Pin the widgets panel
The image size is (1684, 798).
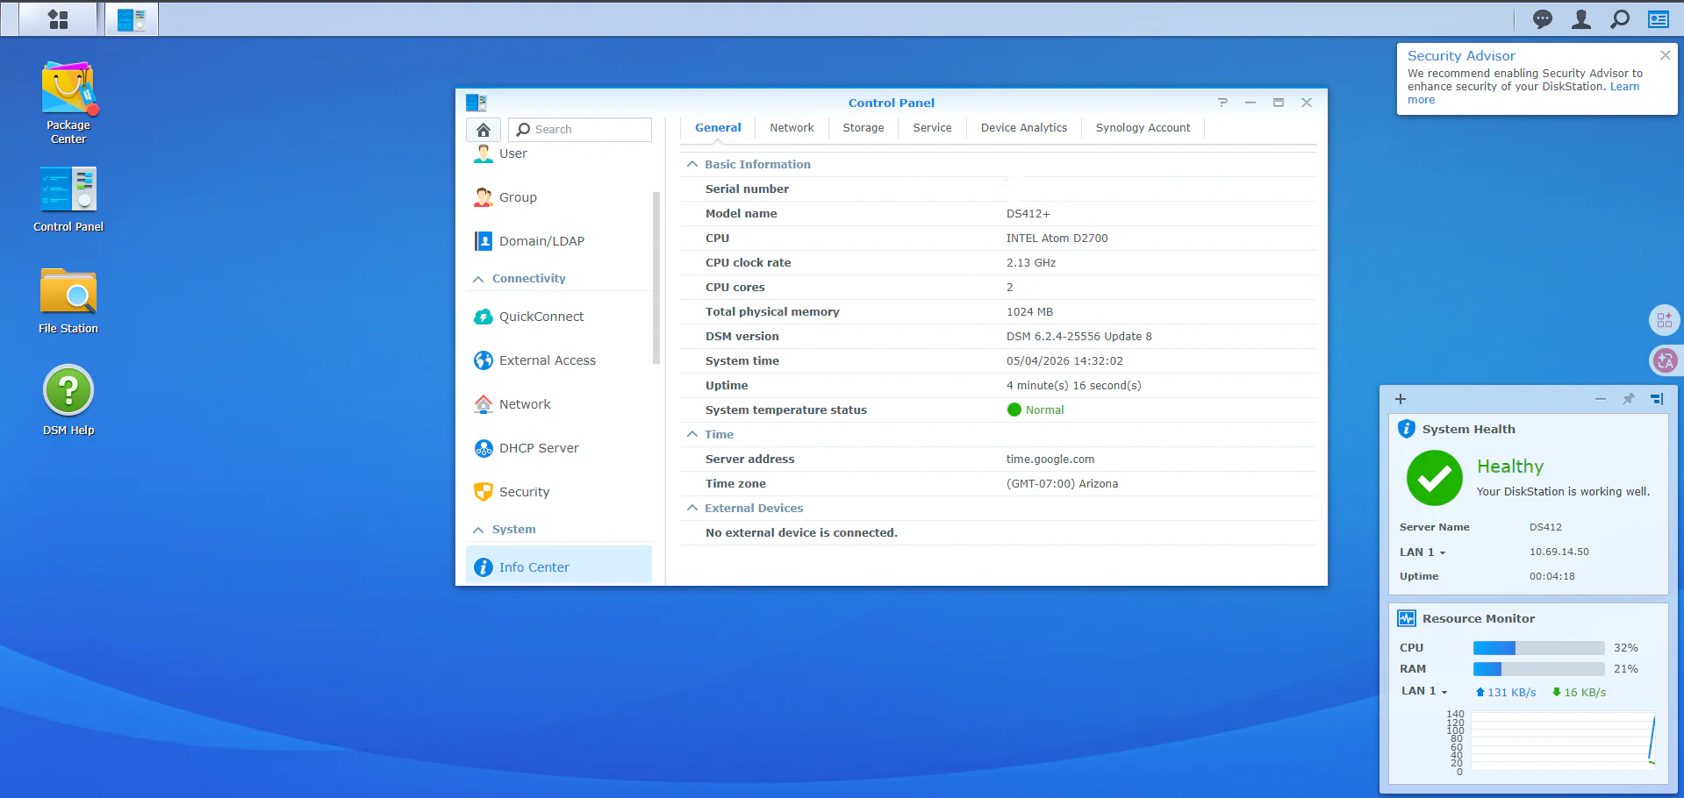(1629, 399)
